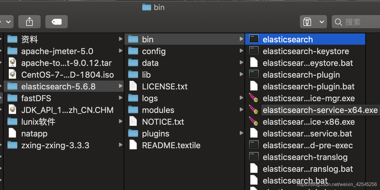Expand the lunix软件 folder arrow

[x=120, y=121]
